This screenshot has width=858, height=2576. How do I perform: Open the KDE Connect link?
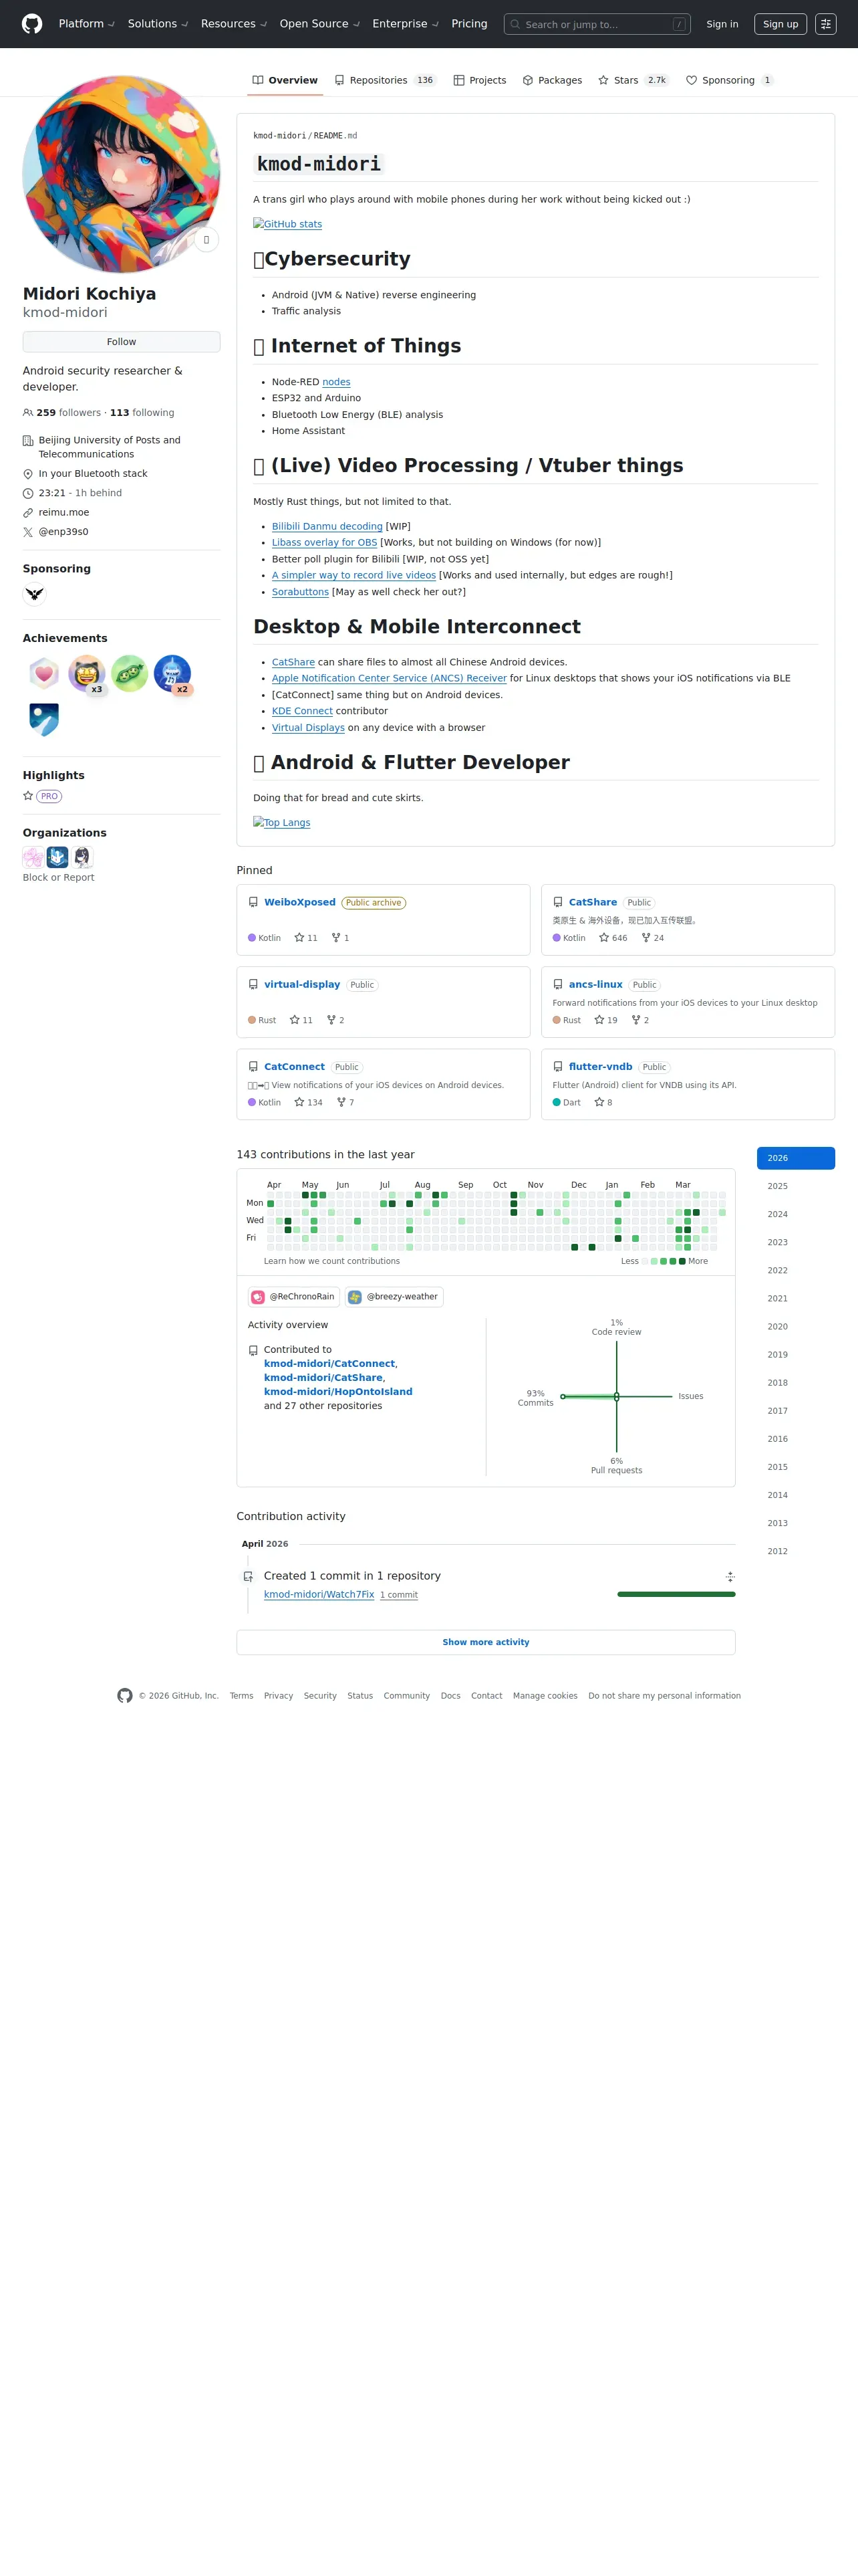coord(303,711)
